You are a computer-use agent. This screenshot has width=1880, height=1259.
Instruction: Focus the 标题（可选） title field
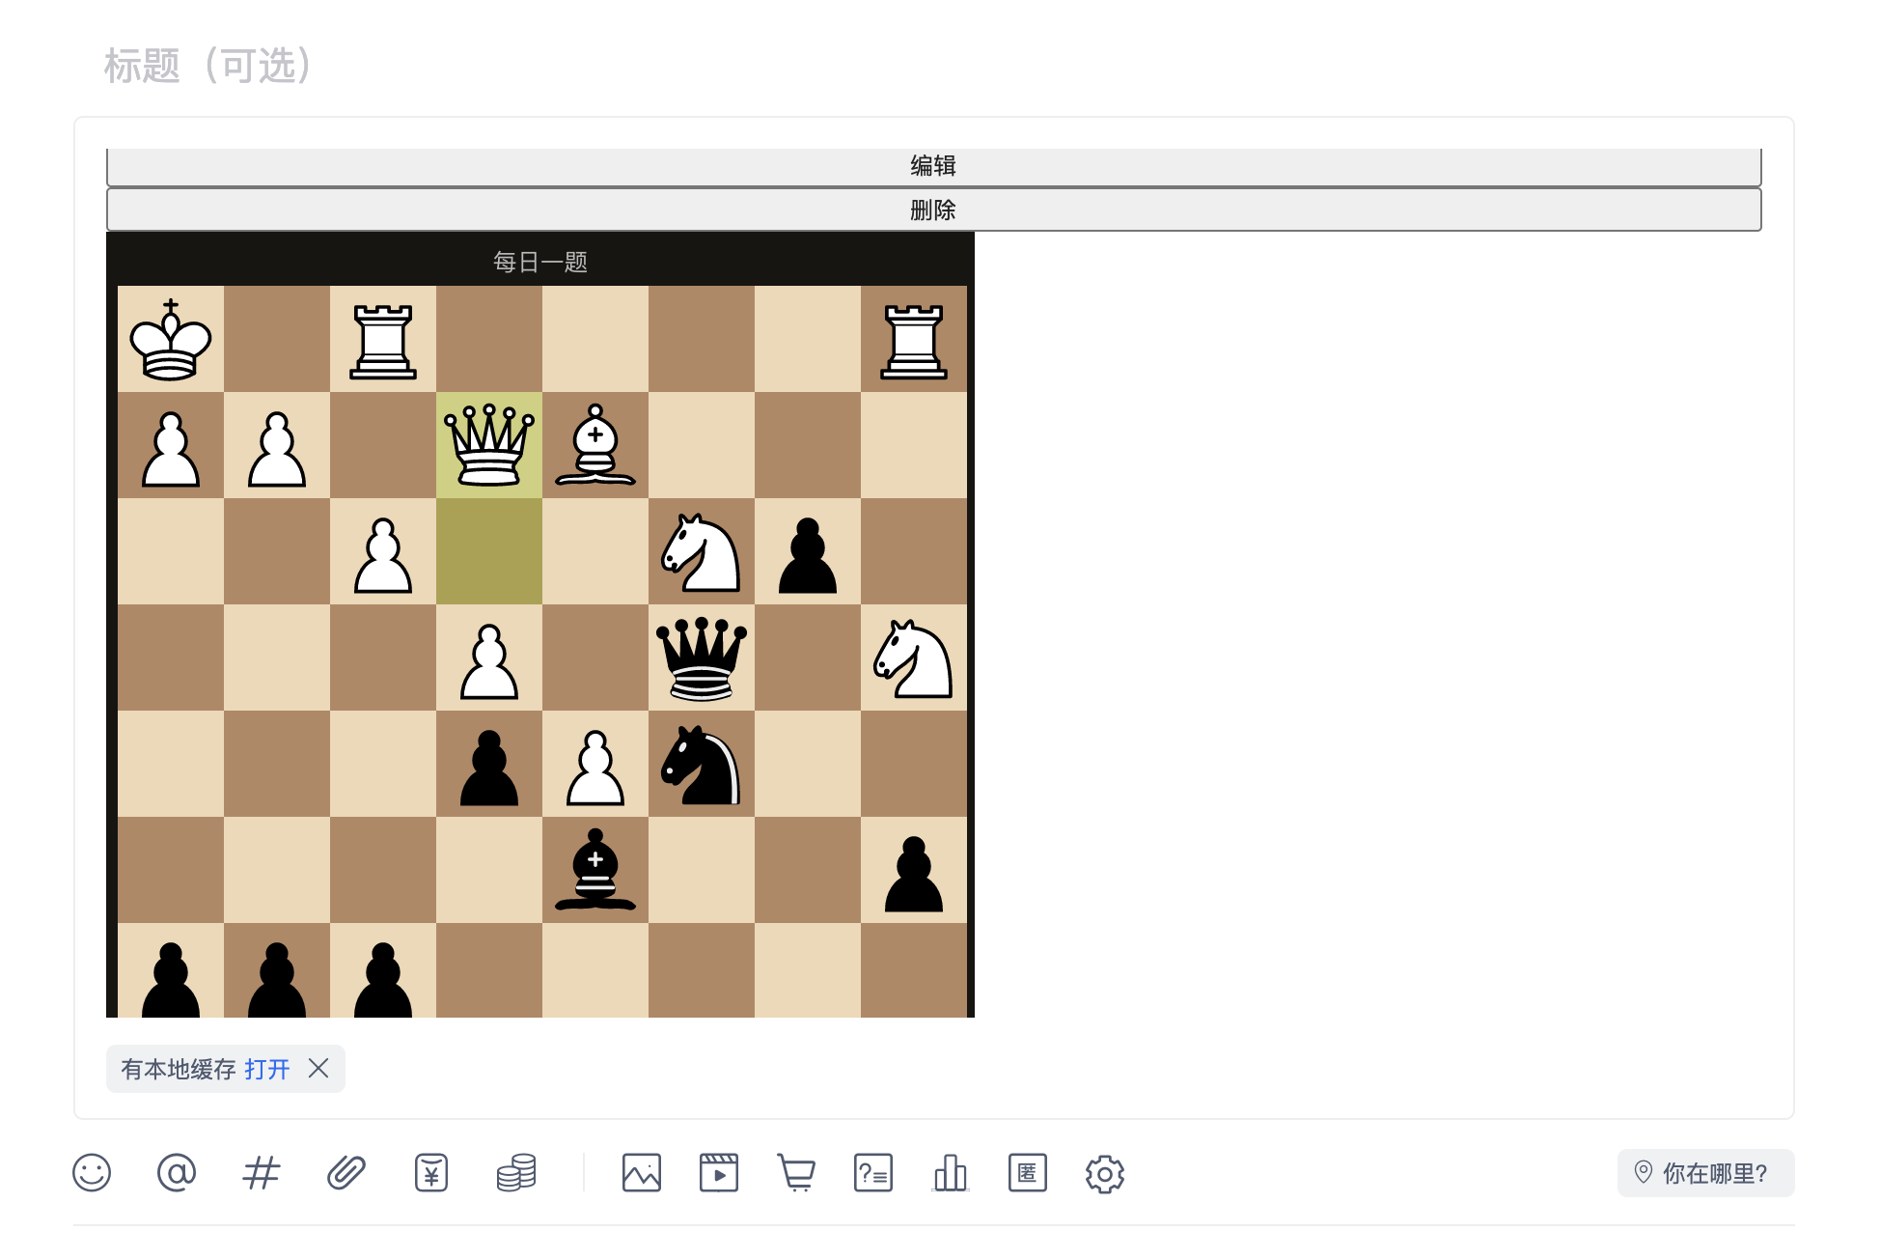[207, 66]
